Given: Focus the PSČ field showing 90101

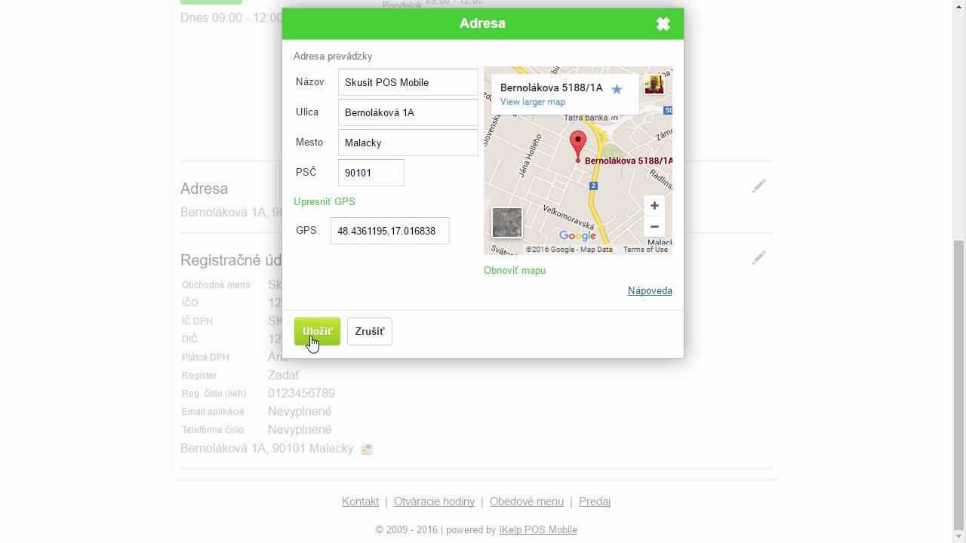Looking at the screenshot, I should pos(371,173).
